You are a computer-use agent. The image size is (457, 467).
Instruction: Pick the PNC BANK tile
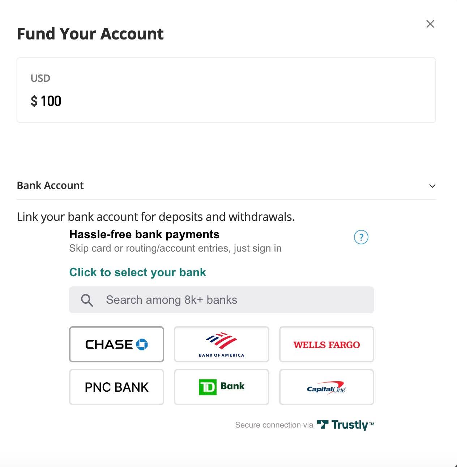[116, 387]
